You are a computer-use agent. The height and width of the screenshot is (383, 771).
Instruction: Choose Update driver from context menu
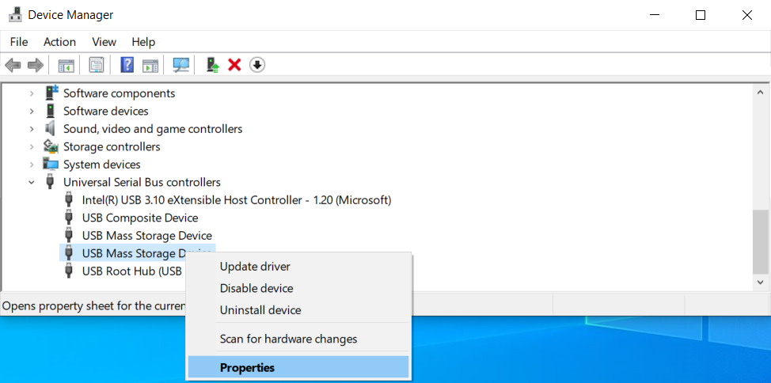(x=298, y=267)
